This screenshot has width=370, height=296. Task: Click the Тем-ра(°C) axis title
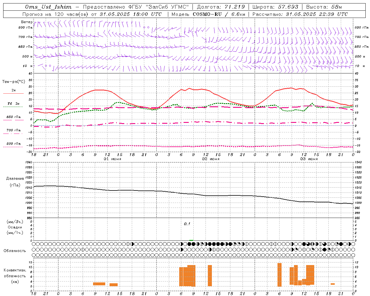click(x=14, y=82)
